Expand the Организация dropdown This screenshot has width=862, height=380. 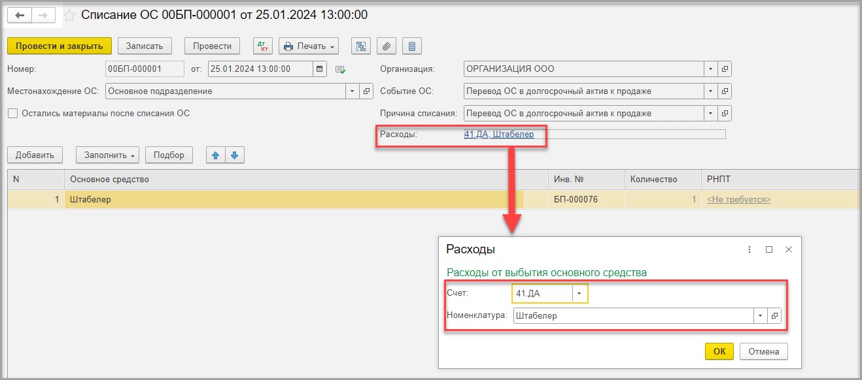coord(711,69)
